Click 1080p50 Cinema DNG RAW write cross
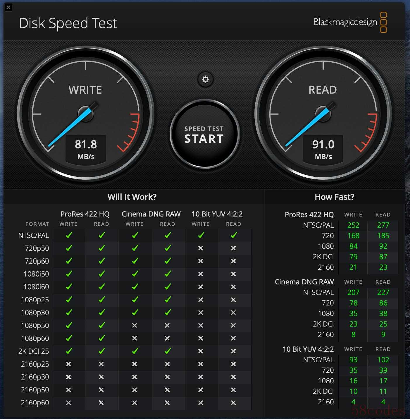Image resolution: width=410 pixels, height=419 pixels. pyautogui.click(x=135, y=325)
